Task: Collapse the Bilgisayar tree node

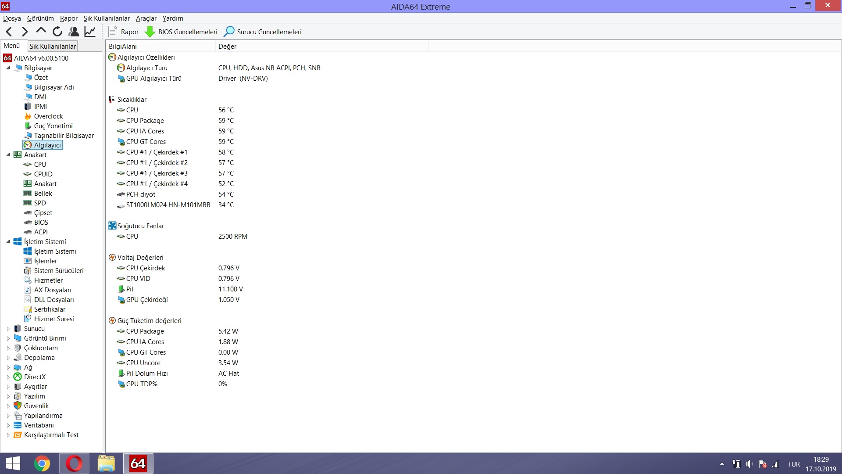Action: click(x=8, y=68)
